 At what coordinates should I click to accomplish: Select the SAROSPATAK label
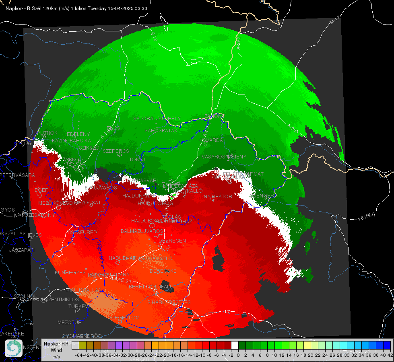161,130
